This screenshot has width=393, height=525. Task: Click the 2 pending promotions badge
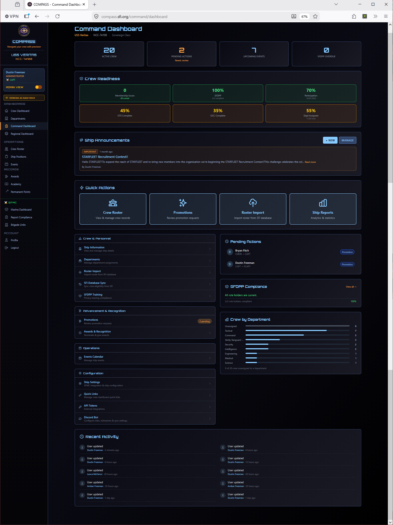coord(205,321)
